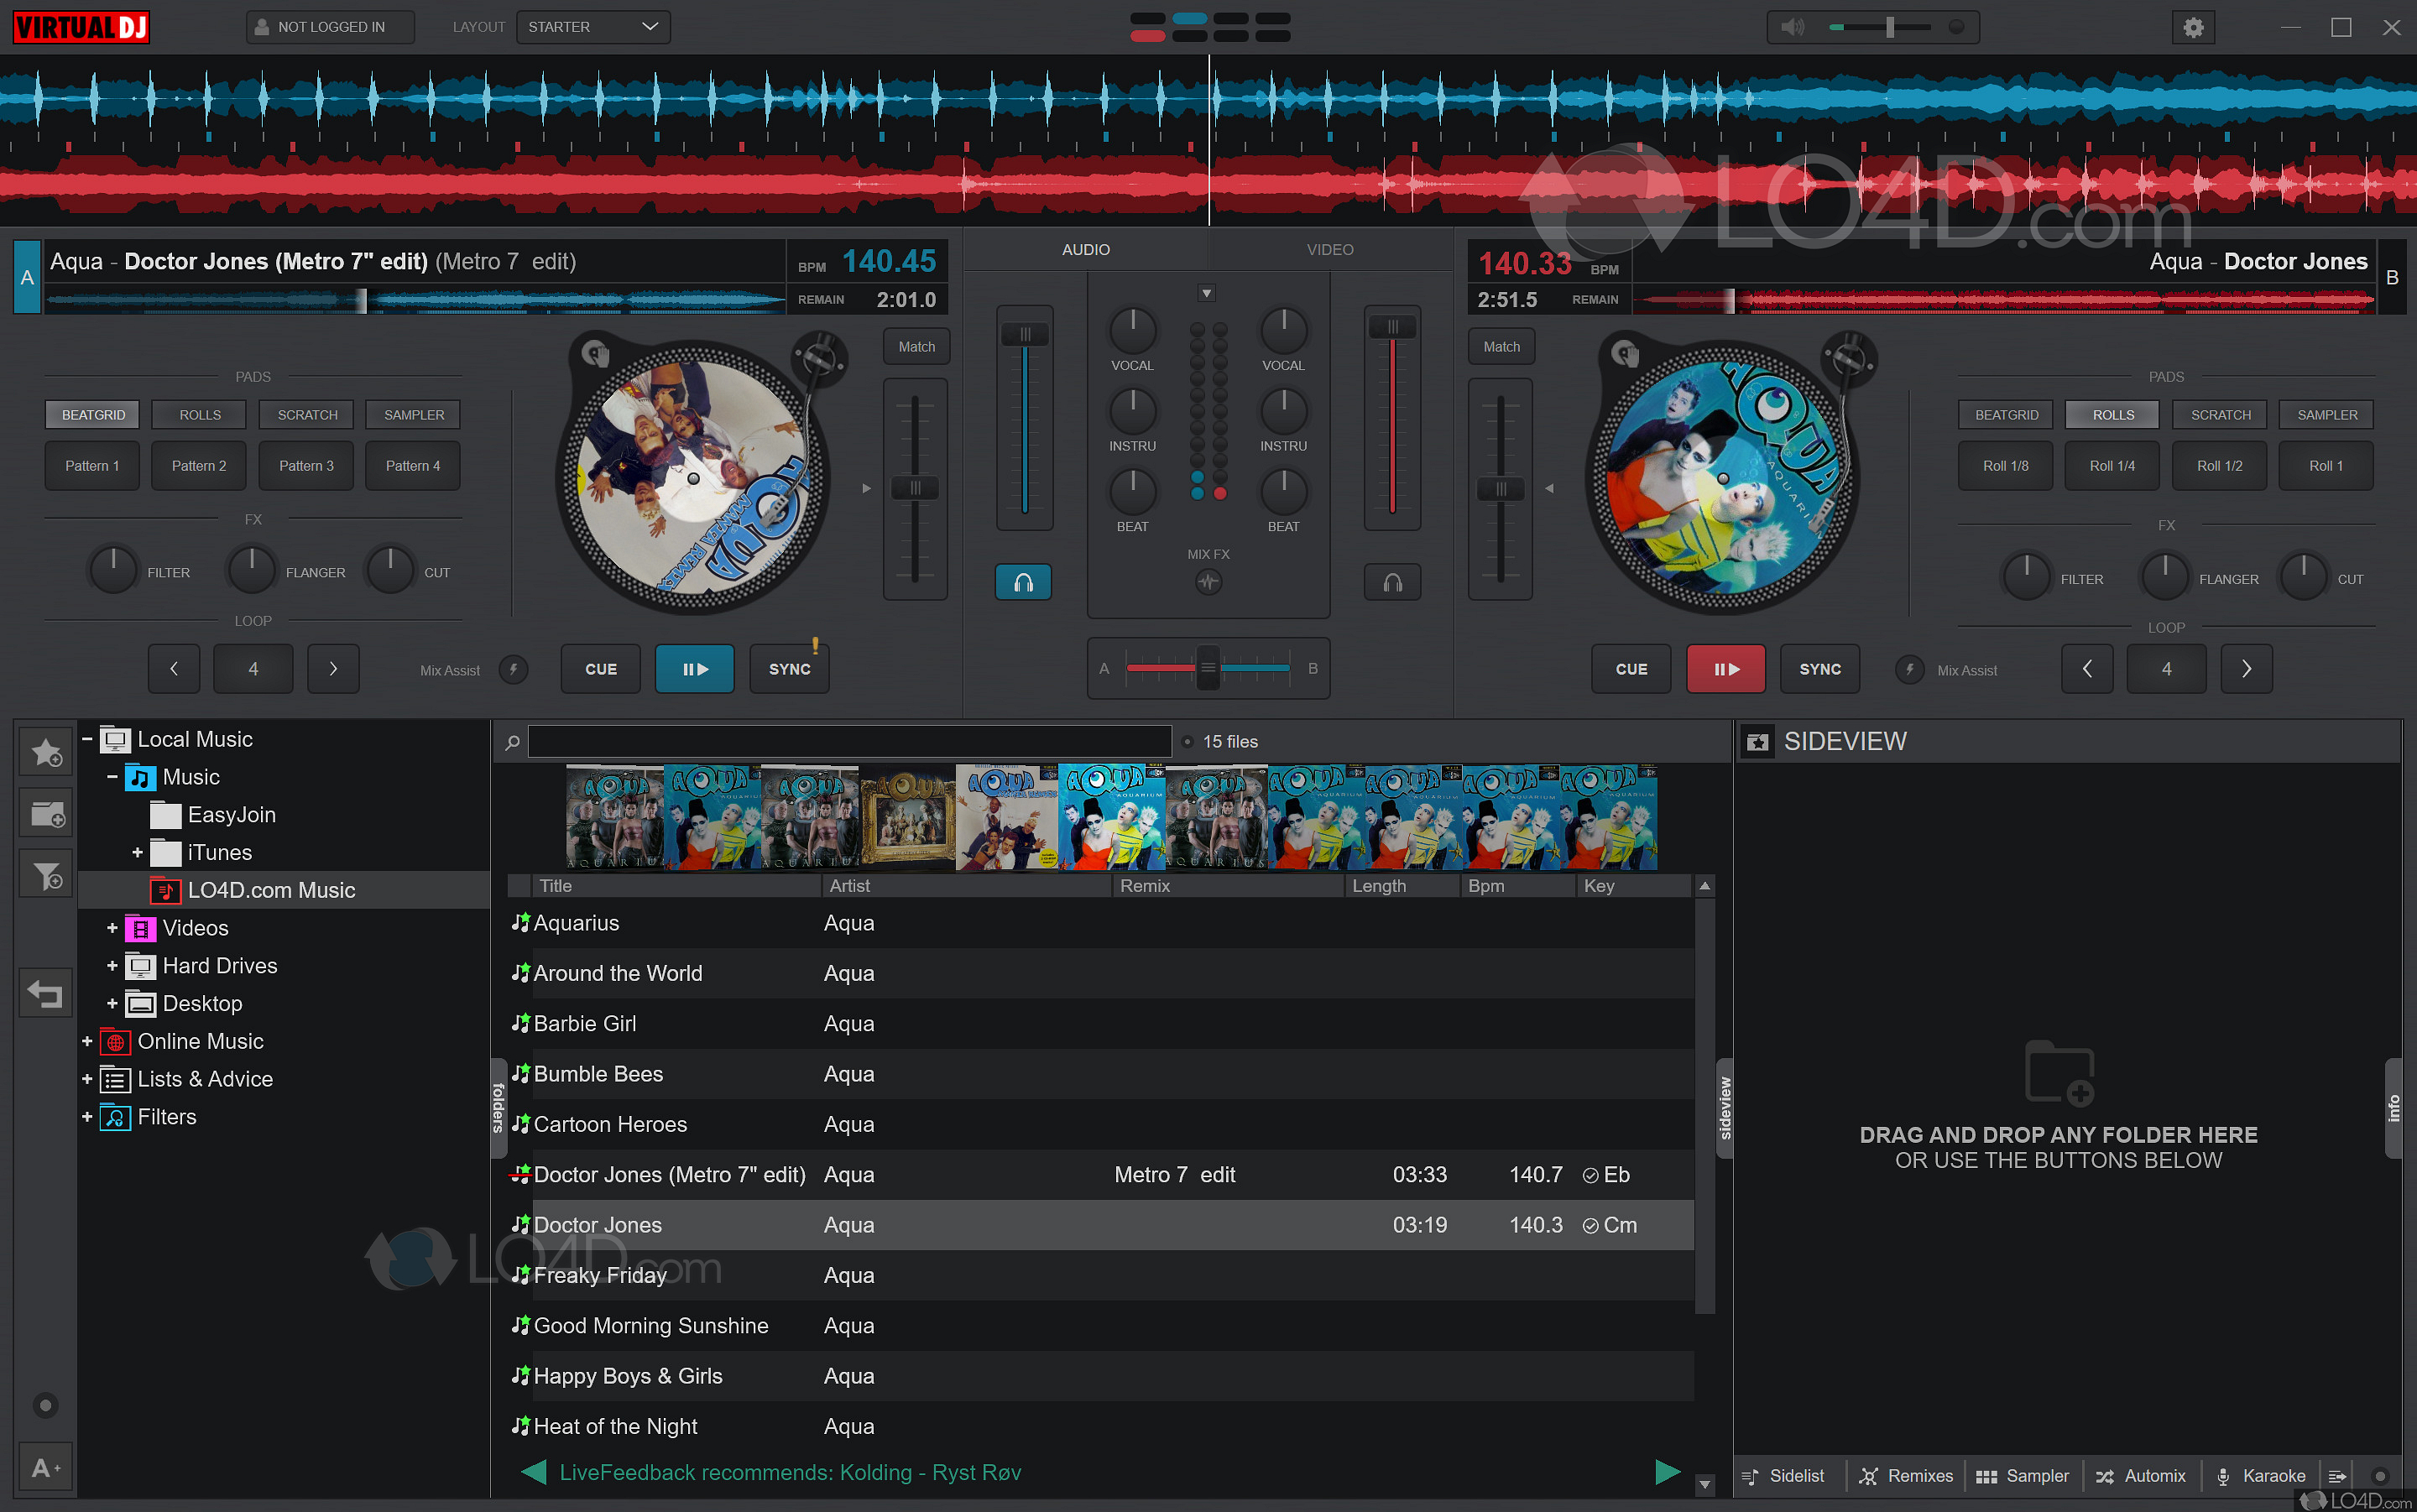The image size is (2417, 1512).
Task: Open the LAYOUT STARTER dropdown
Action: coord(593,27)
